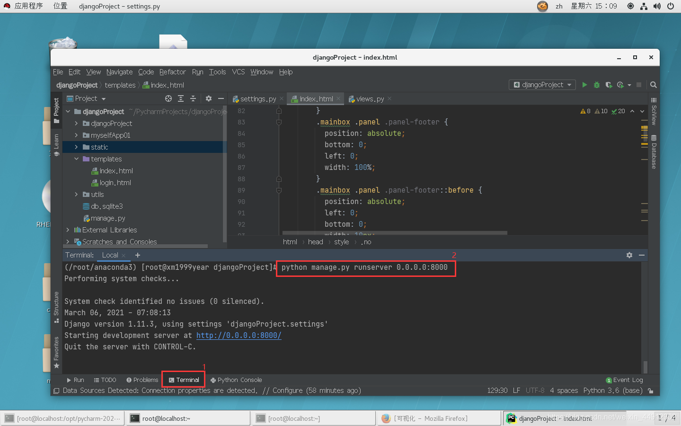Add a new terminal session tab
The image size is (681, 426).
(138, 255)
